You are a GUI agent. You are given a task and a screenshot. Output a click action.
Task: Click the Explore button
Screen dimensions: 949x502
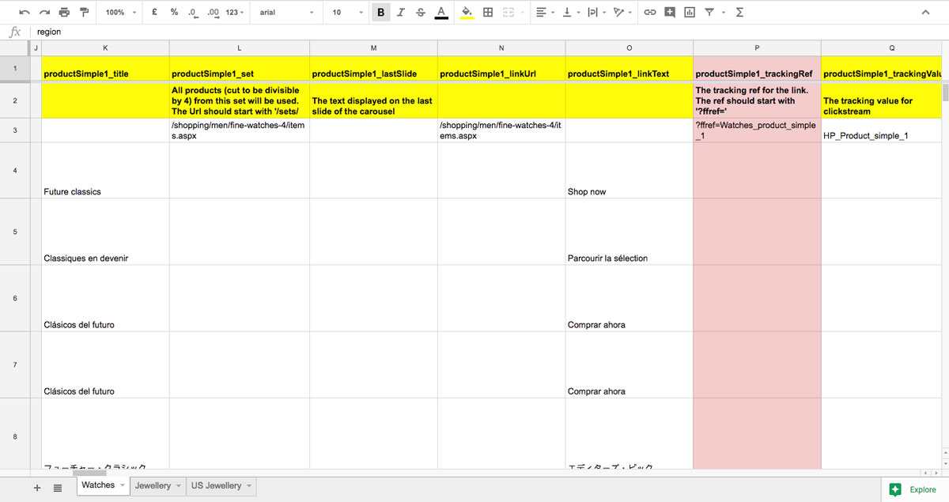tap(914, 489)
